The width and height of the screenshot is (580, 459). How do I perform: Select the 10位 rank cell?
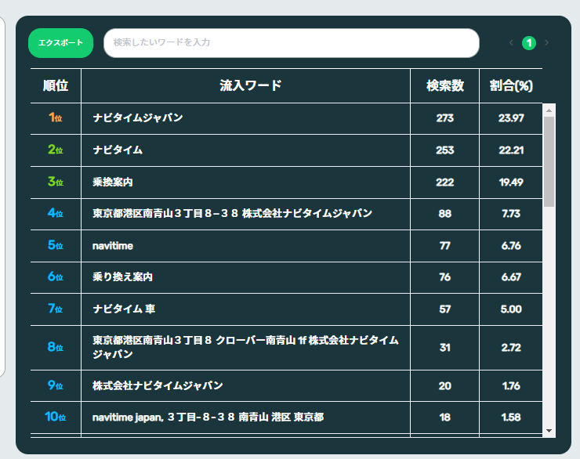coord(56,417)
